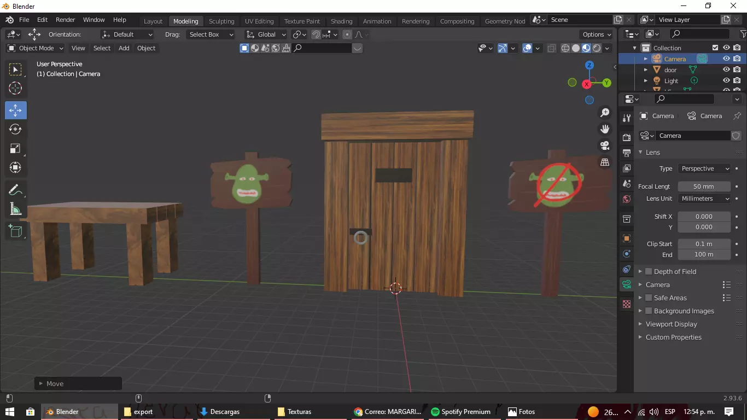
Task: Open the View Layer properties tab
Action: pyautogui.click(x=627, y=168)
